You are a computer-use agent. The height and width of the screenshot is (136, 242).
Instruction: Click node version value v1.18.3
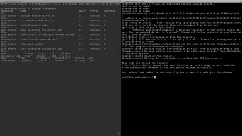tap(65, 56)
